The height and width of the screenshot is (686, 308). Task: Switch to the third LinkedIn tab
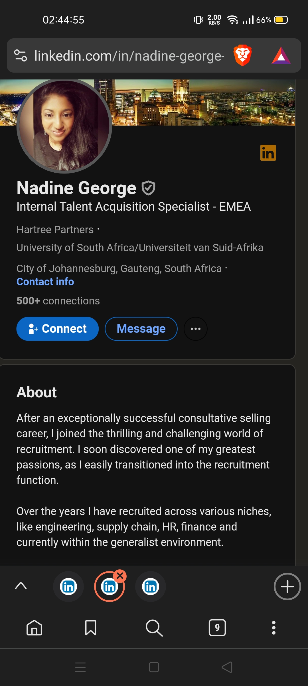point(151,587)
